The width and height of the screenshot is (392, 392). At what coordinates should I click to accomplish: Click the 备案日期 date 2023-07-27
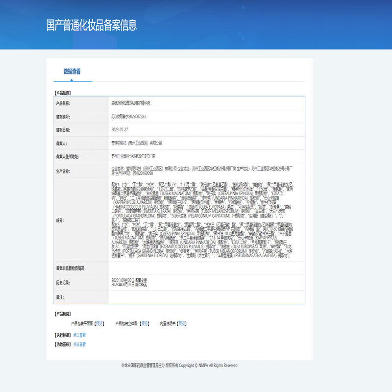click(x=120, y=130)
